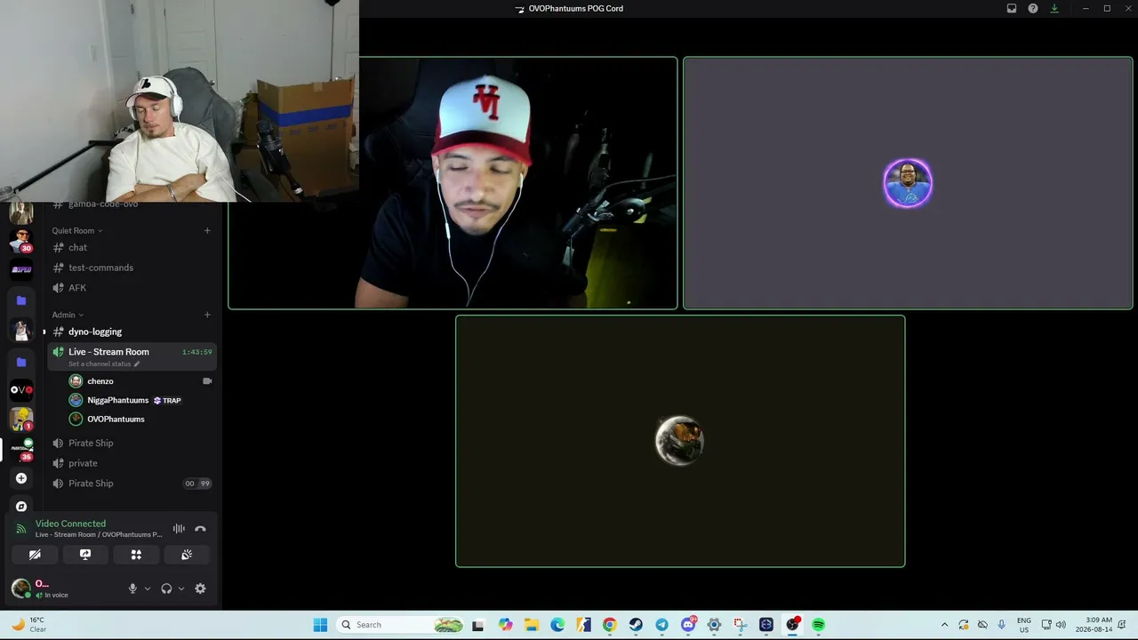The image size is (1138, 640).
Task: Open Windows Start menu
Action: point(320,625)
